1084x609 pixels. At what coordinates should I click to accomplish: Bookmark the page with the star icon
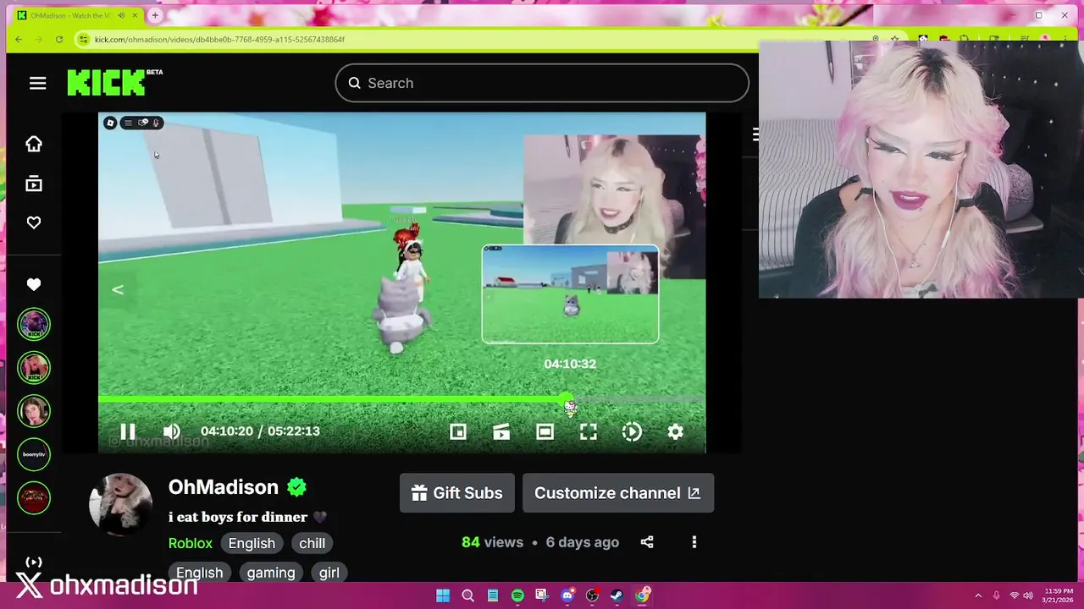(894, 39)
